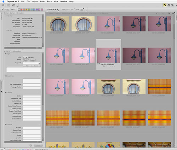Go back with the left arrow

point(3,10)
